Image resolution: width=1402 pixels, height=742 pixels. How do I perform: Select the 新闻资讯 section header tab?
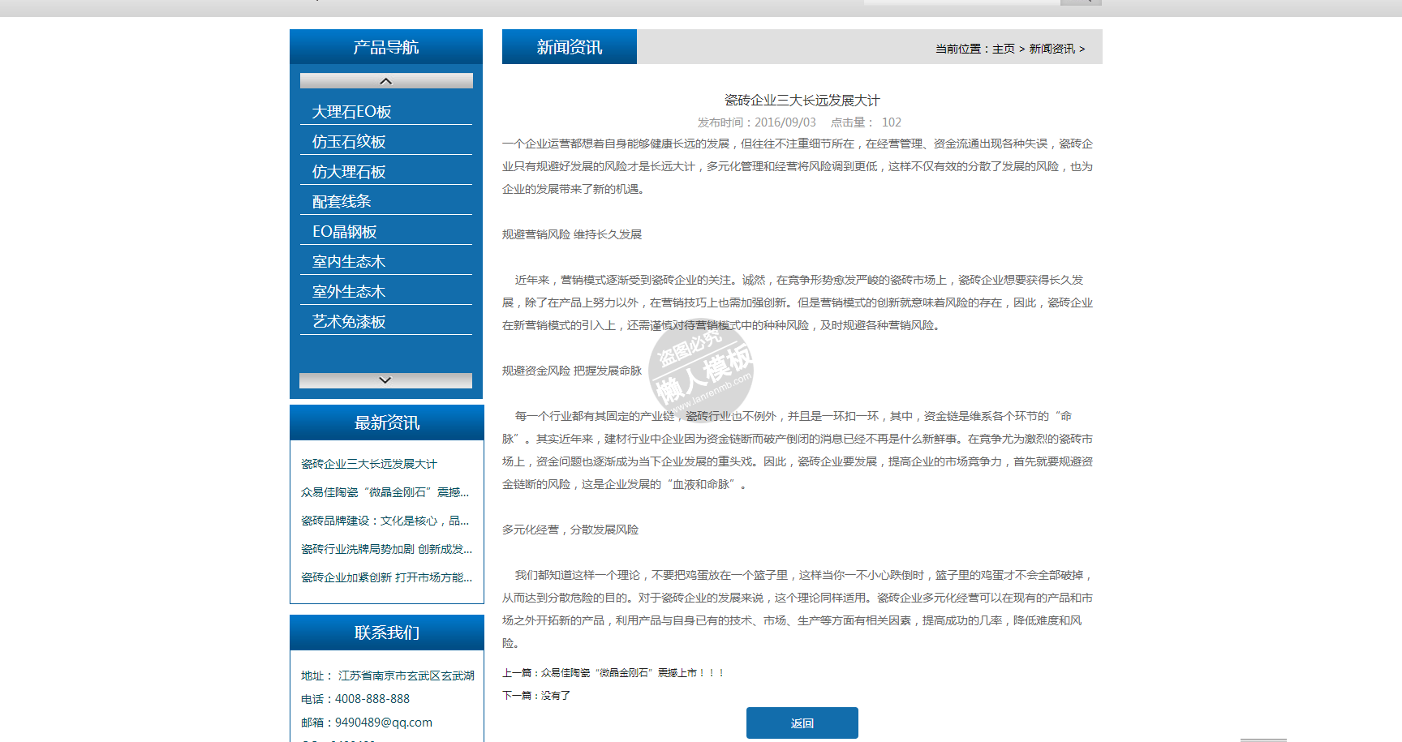[x=570, y=47]
